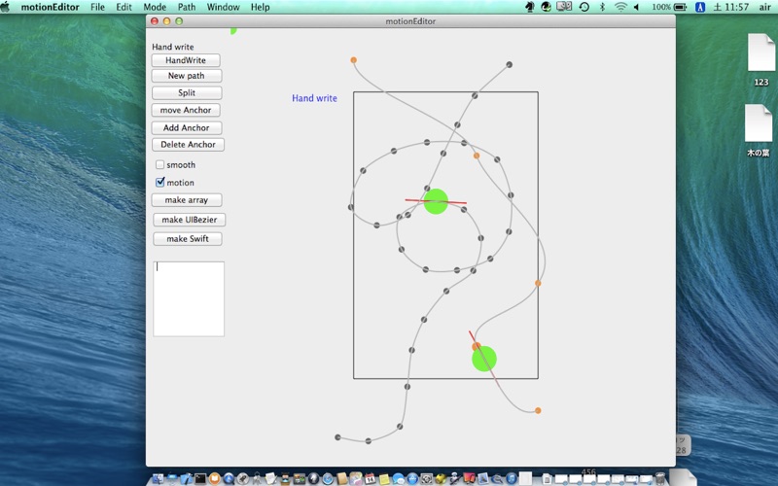Open the Path menu
Image resolution: width=778 pixels, height=486 pixels.
[x=187, y=7]
